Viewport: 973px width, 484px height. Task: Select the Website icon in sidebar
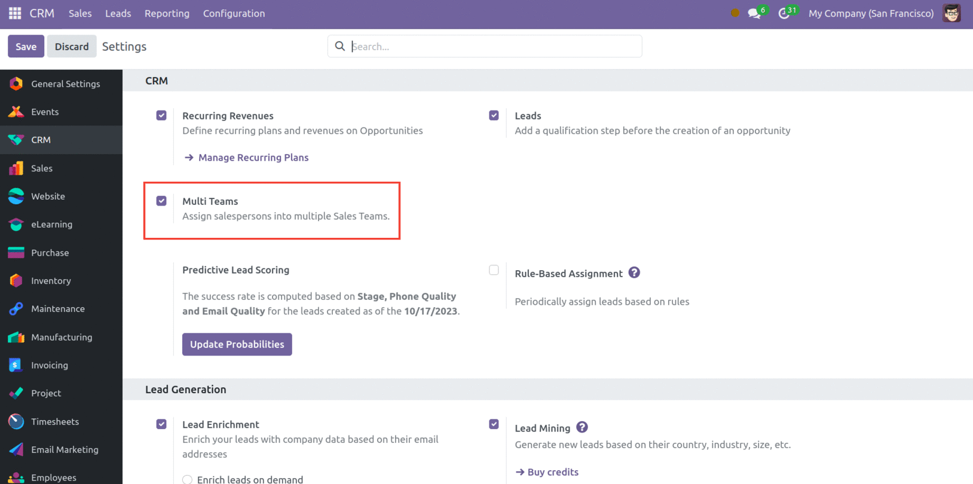pyautogui.click(x=16, y=196)
